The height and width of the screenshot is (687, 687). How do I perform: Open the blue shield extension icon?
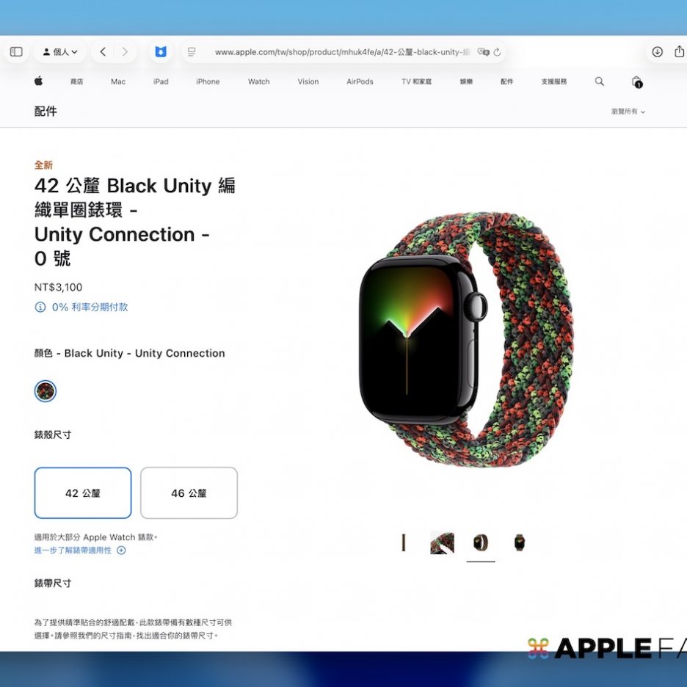tap(161, 51)
